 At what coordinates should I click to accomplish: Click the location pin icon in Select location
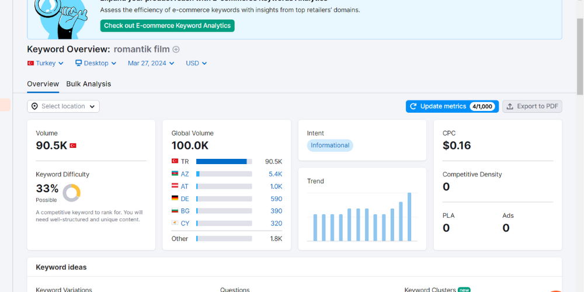click(34, 106)
